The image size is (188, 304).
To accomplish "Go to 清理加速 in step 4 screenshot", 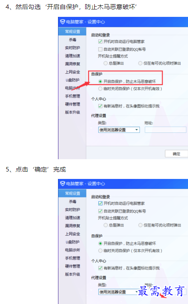I will pyautogui.click(x=72, y=56).
